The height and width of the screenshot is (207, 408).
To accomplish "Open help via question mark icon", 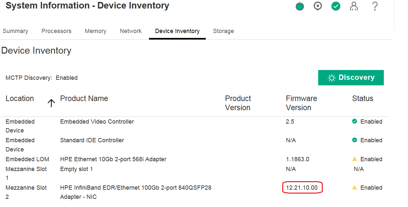I will pyautogui.click(x=375, y=6).
